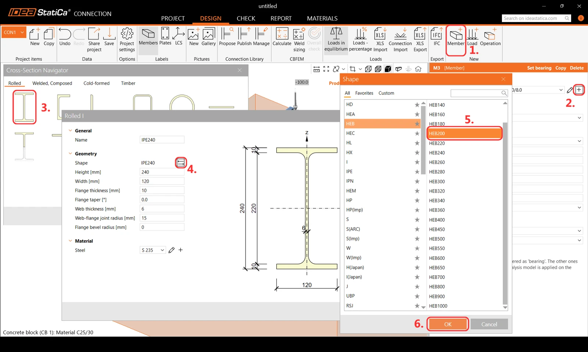The height and width of the screenshot is (352, 588).
Task: Open Weld sizing tool
Action: [299, 40]
